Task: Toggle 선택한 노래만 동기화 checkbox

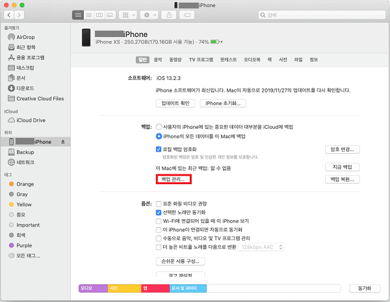Action: [x=159, y=213]
